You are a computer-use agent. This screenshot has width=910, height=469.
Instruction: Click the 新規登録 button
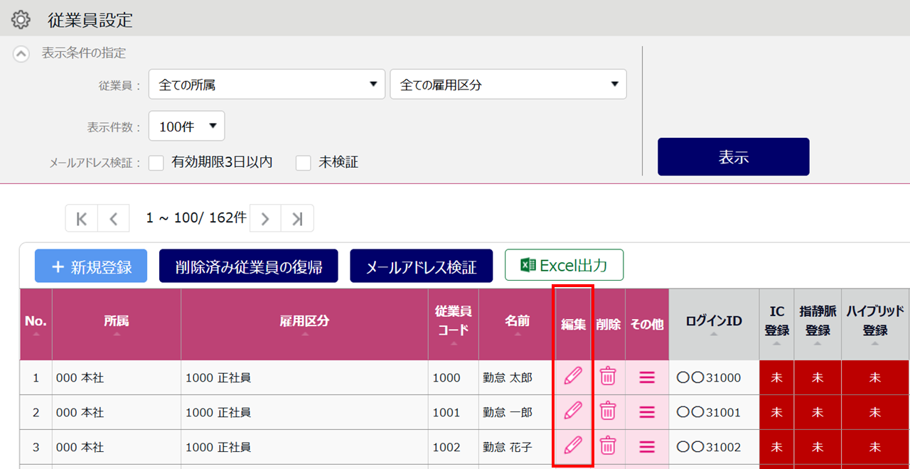coord(91,266)
